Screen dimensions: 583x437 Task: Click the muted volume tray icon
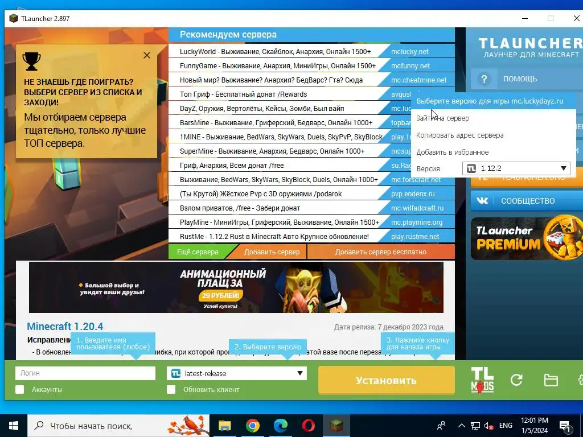coord(488,426)
